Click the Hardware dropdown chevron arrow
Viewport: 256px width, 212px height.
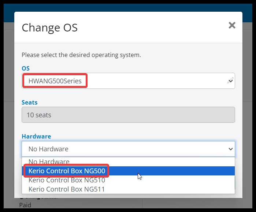point(230,149)
